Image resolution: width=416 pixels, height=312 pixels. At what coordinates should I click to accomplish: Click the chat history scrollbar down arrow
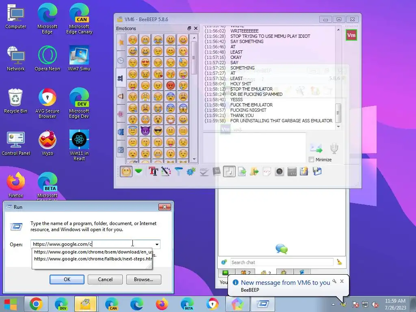[338, 127]
